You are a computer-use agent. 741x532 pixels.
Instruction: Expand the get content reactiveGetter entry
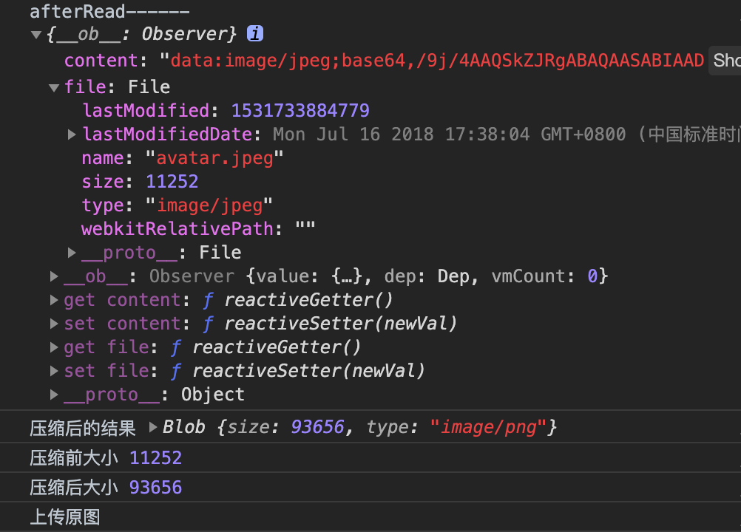tap(54, 300)
